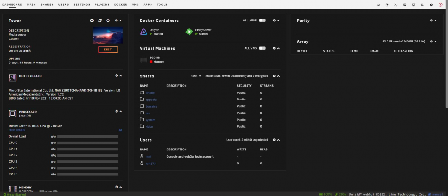Image resolution: width=448 pixels, height=196 pixels.
Task: Click the DS918+ virtual machine icon
Action: click(144, 60)
